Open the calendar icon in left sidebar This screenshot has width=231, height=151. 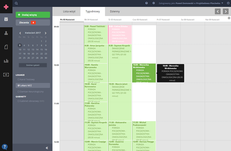(6, 19)
